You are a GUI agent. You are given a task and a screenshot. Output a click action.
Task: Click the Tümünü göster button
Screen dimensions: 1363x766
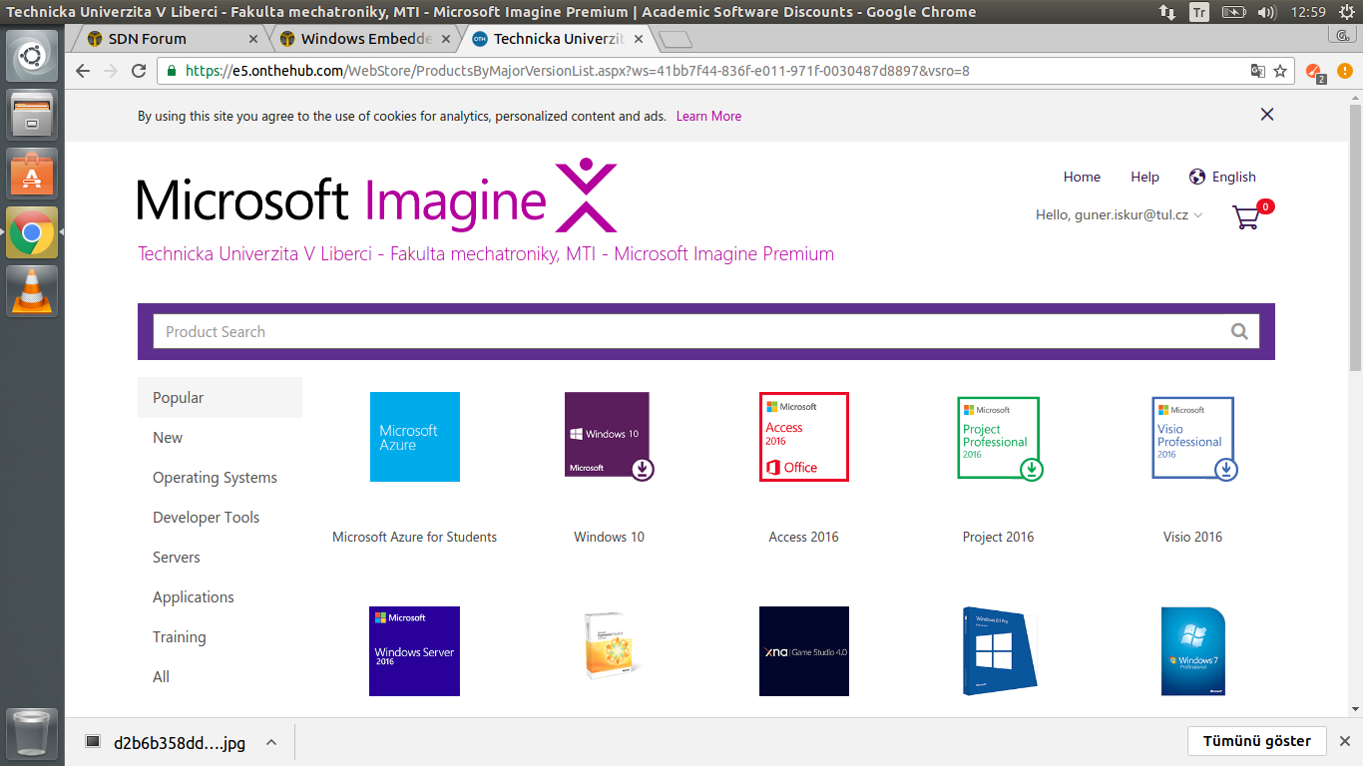click(1257, 741)
